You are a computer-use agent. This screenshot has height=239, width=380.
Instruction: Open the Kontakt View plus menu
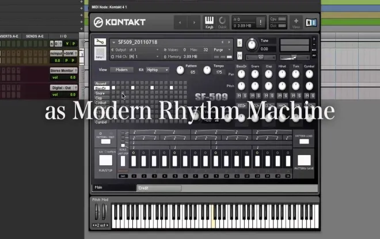click(x=296, y=23)
